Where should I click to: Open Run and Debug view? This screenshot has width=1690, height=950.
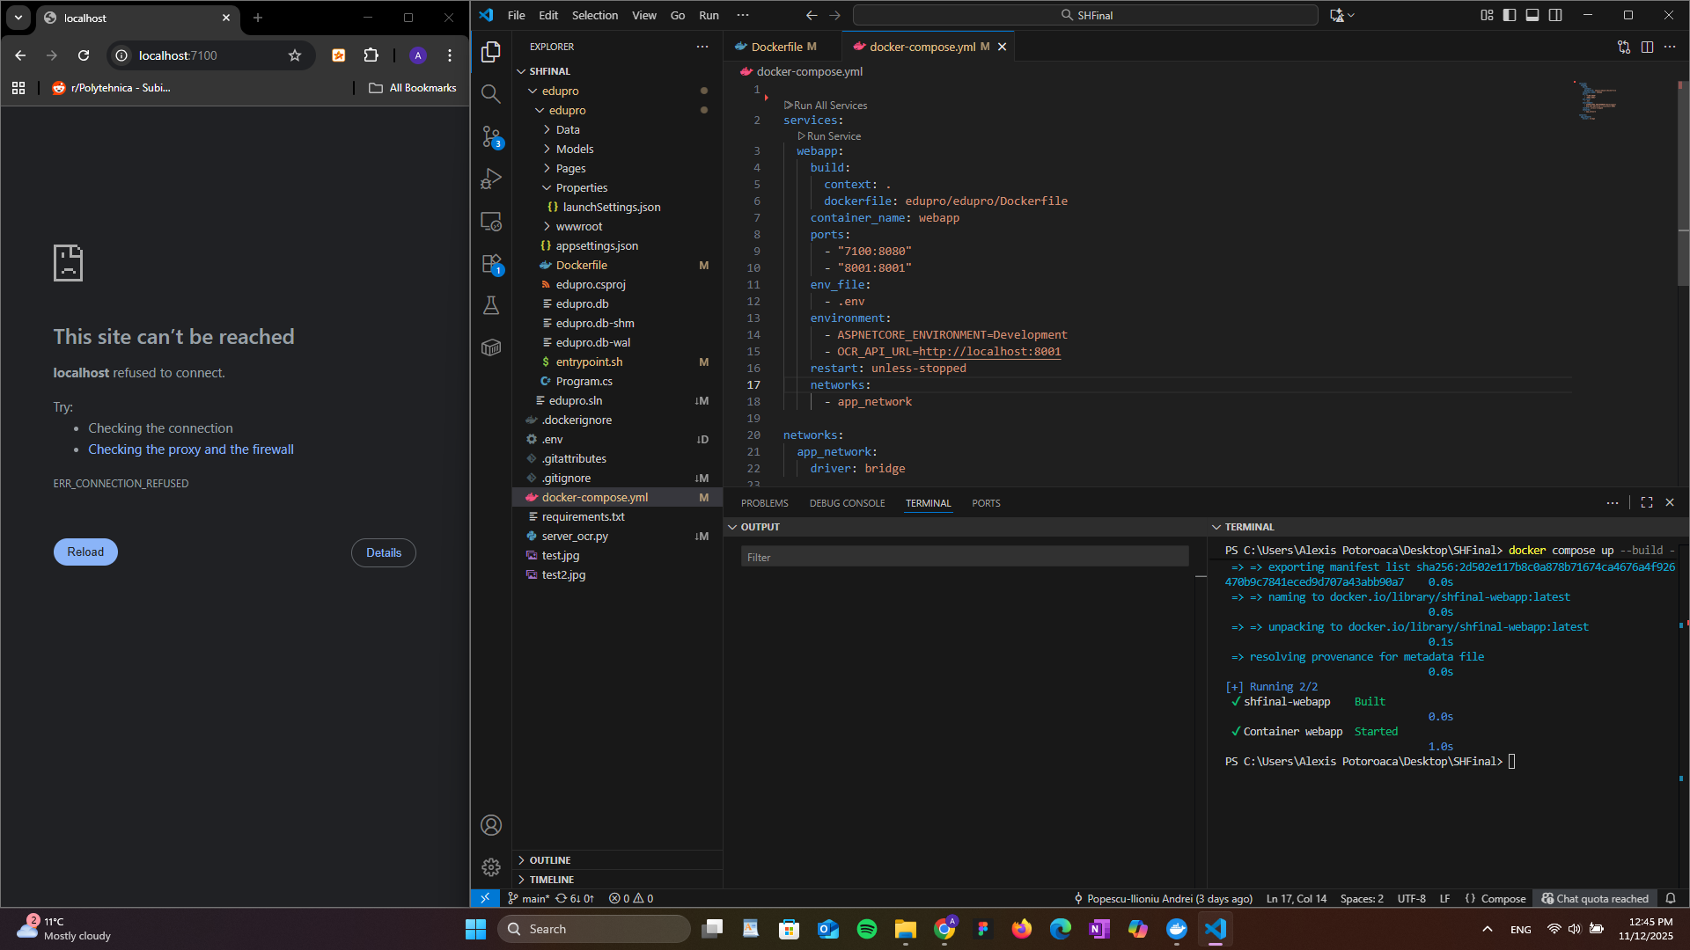tap(491, 179)
